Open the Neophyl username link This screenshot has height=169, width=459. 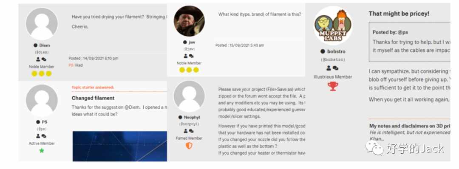coord(192,117)
